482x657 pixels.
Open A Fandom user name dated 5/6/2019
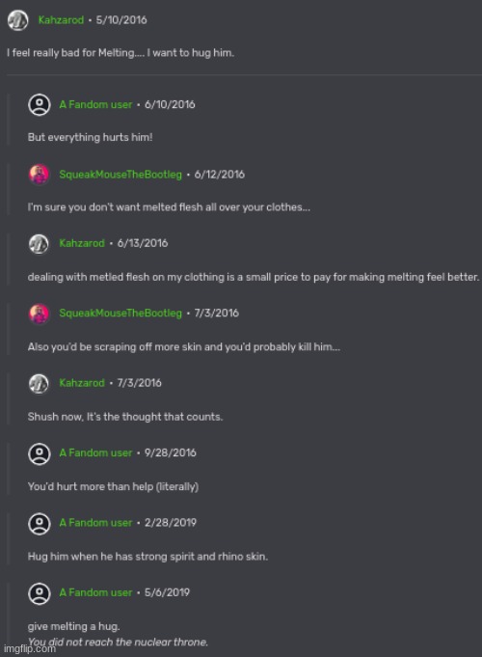[95, 592]
